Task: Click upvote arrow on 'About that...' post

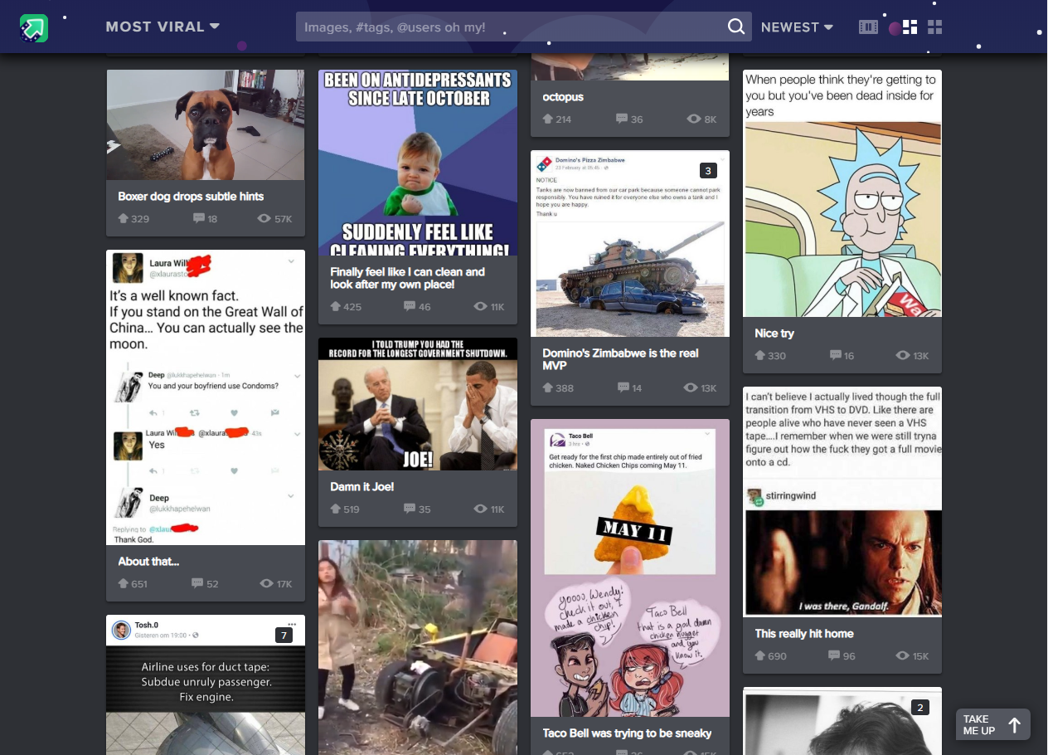Action: tap(124, 583)
